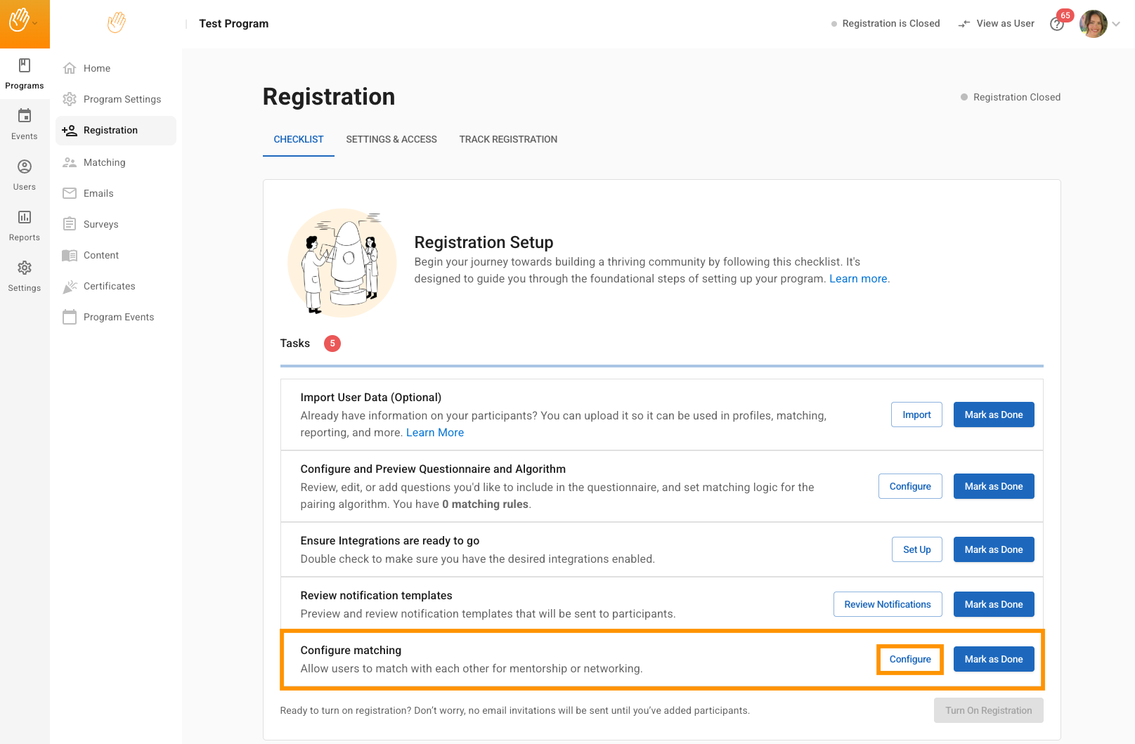The height and width of the screenshot is (744, 1135).
Task: Click the help question mark icon
Action: [x=1056, y=25]
